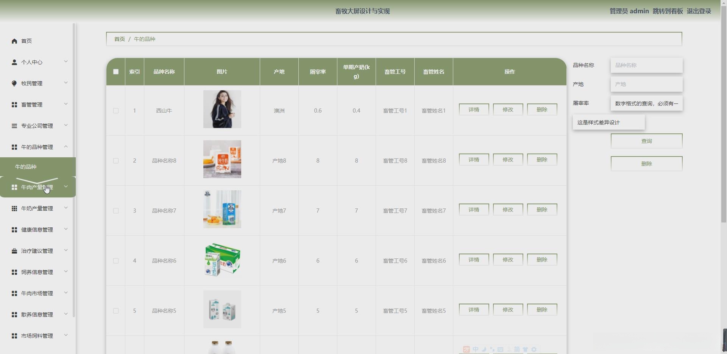Viewport: 727px width, 354px height.
Task: Open the 品种名称8 row picture thumbnail
Action: [x=222, y=159]
